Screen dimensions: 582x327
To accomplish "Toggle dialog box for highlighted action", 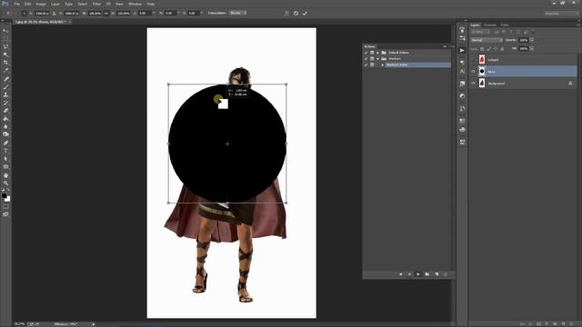I will tap(372, 64).
